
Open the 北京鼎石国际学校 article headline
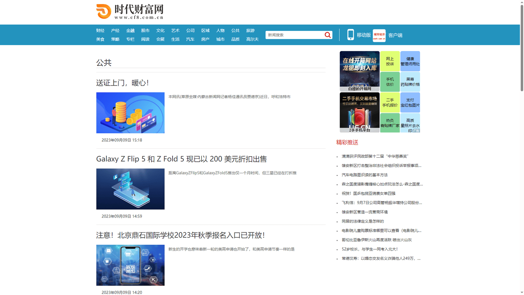180,235
